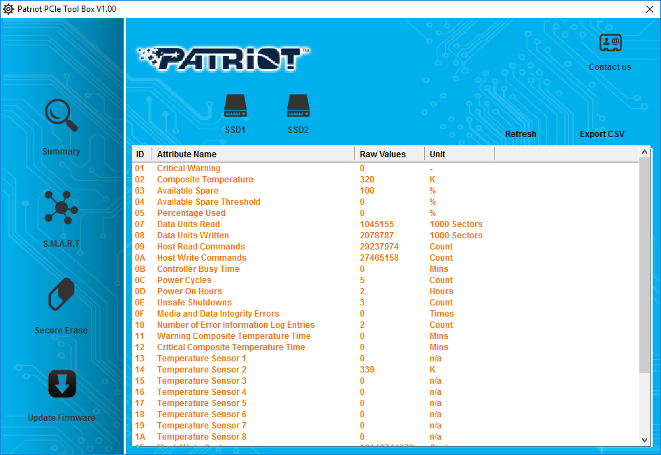
Task: Click the Refresh button
Action: (x=521, y=134)
